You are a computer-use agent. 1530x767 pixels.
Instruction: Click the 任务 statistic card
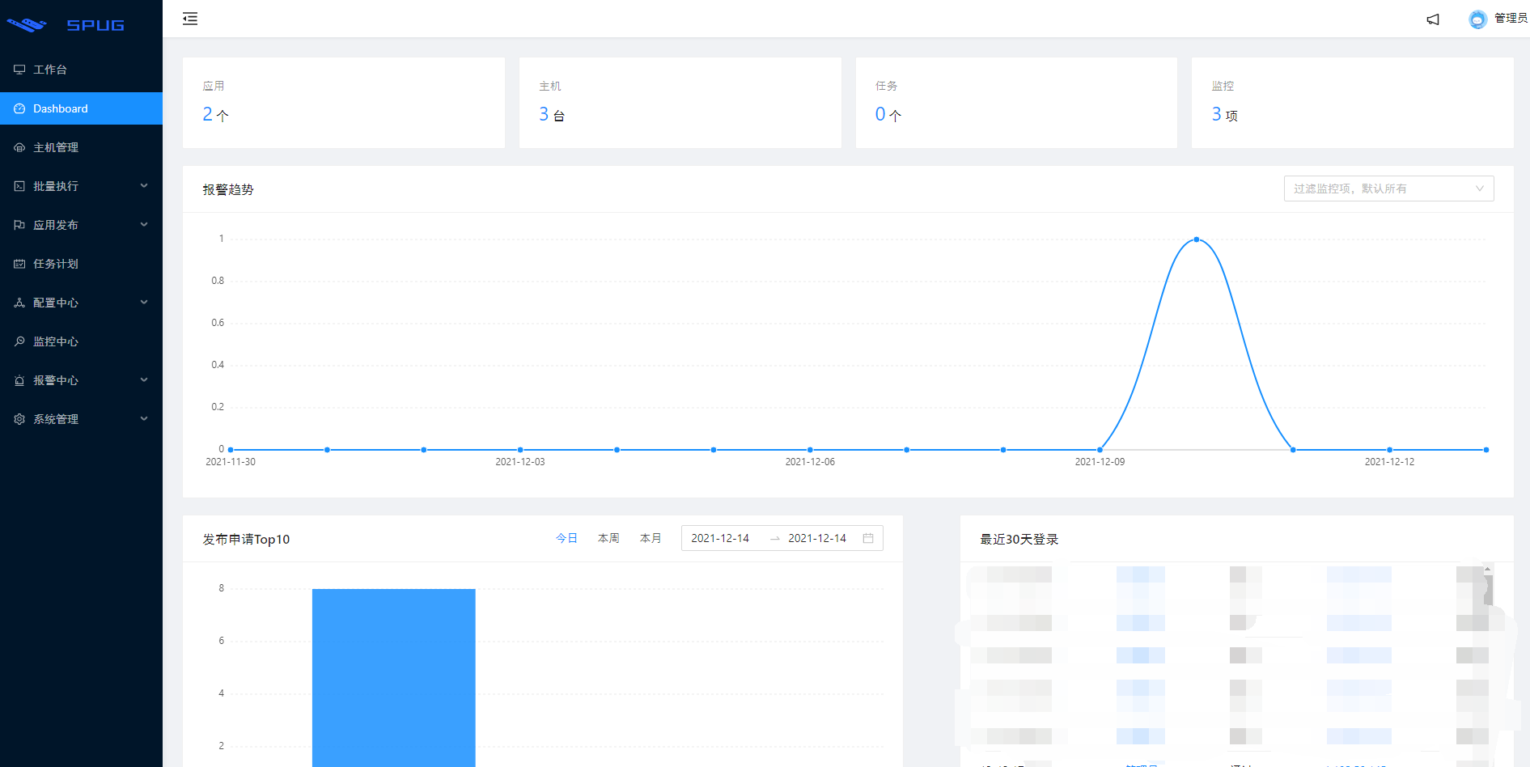click(x=1016, y=103)
